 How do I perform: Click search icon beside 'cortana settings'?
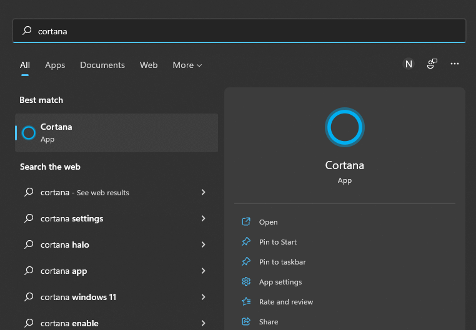point(29,218)
